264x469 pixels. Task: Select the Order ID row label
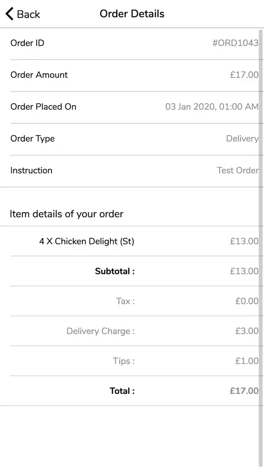point(27,43)
